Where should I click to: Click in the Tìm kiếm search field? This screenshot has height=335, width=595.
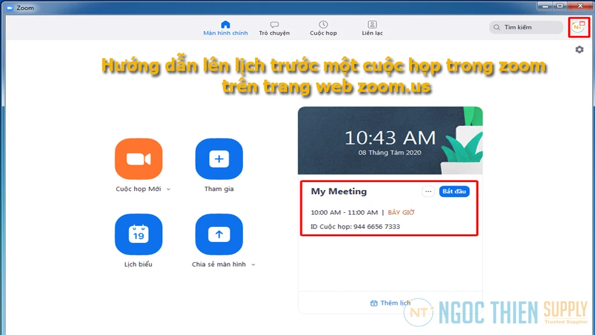pyautogui.click(x=526, y=27)
